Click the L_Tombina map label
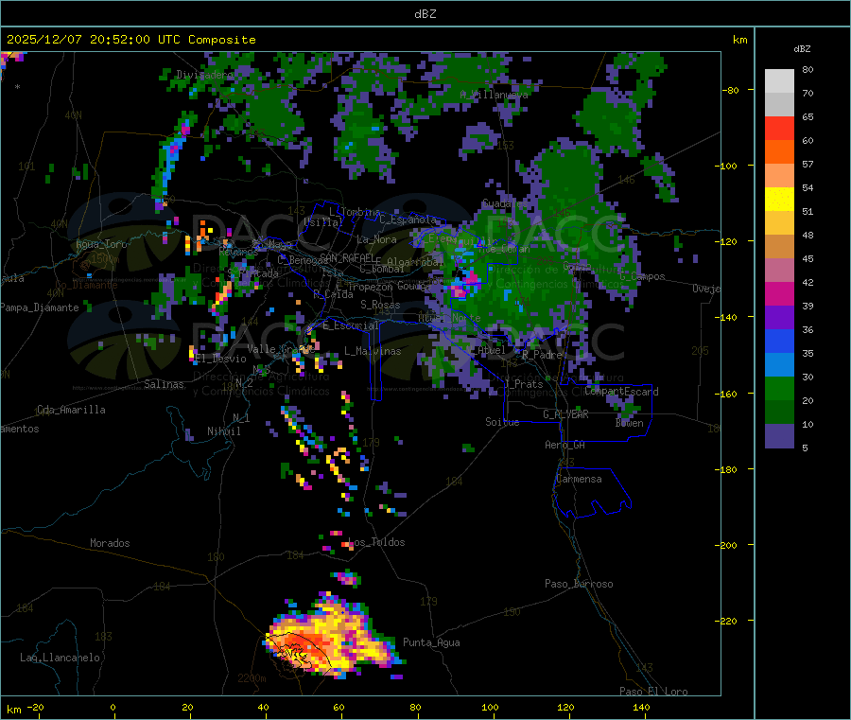 355,212
